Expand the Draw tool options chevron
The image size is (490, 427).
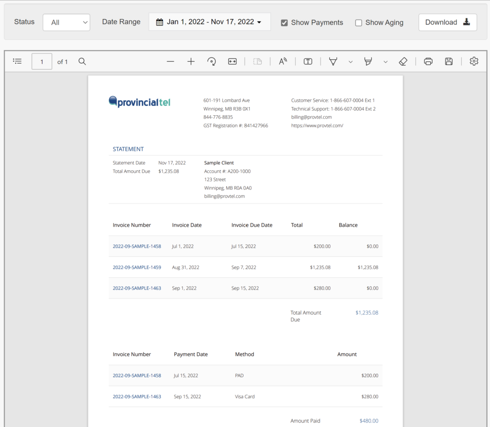pyautogui.click(x=351, y=62)
